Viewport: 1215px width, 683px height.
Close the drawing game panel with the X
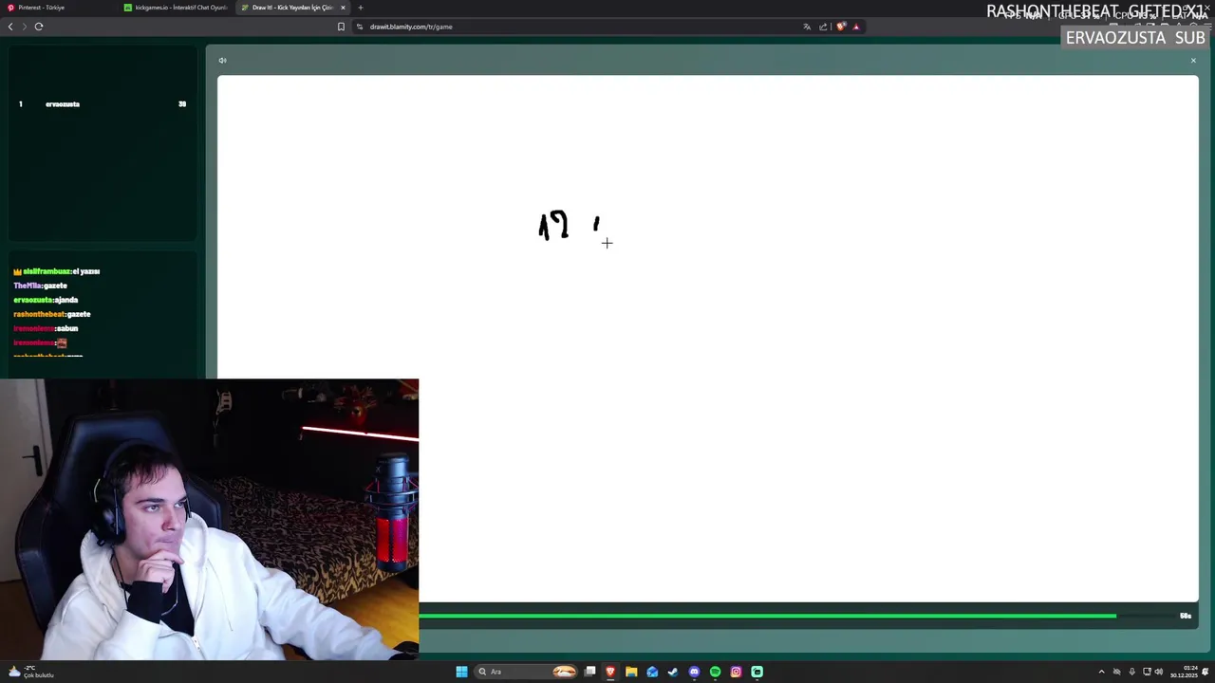[1193, 61]
